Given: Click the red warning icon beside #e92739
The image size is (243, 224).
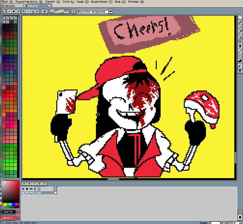Looking at the screenshot, I should [x=18, y=218].
